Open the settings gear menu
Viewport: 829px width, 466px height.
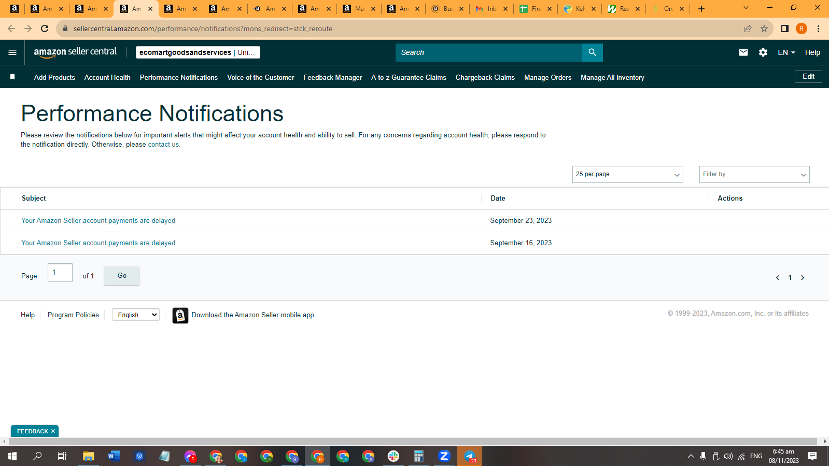click(763, 52)
